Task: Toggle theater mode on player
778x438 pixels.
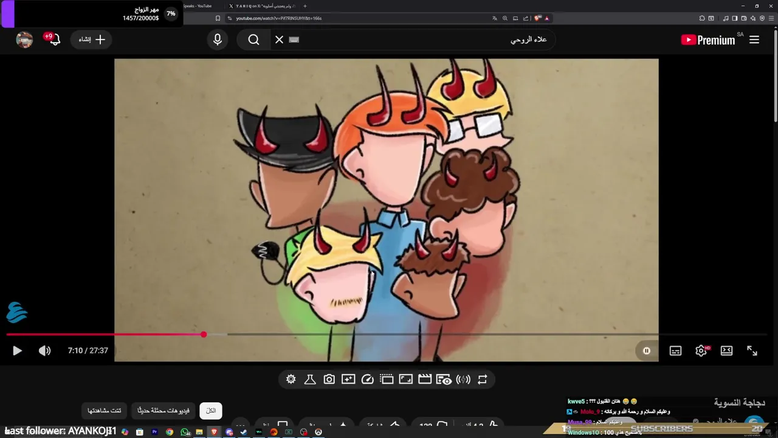Action: coord(726,350)
